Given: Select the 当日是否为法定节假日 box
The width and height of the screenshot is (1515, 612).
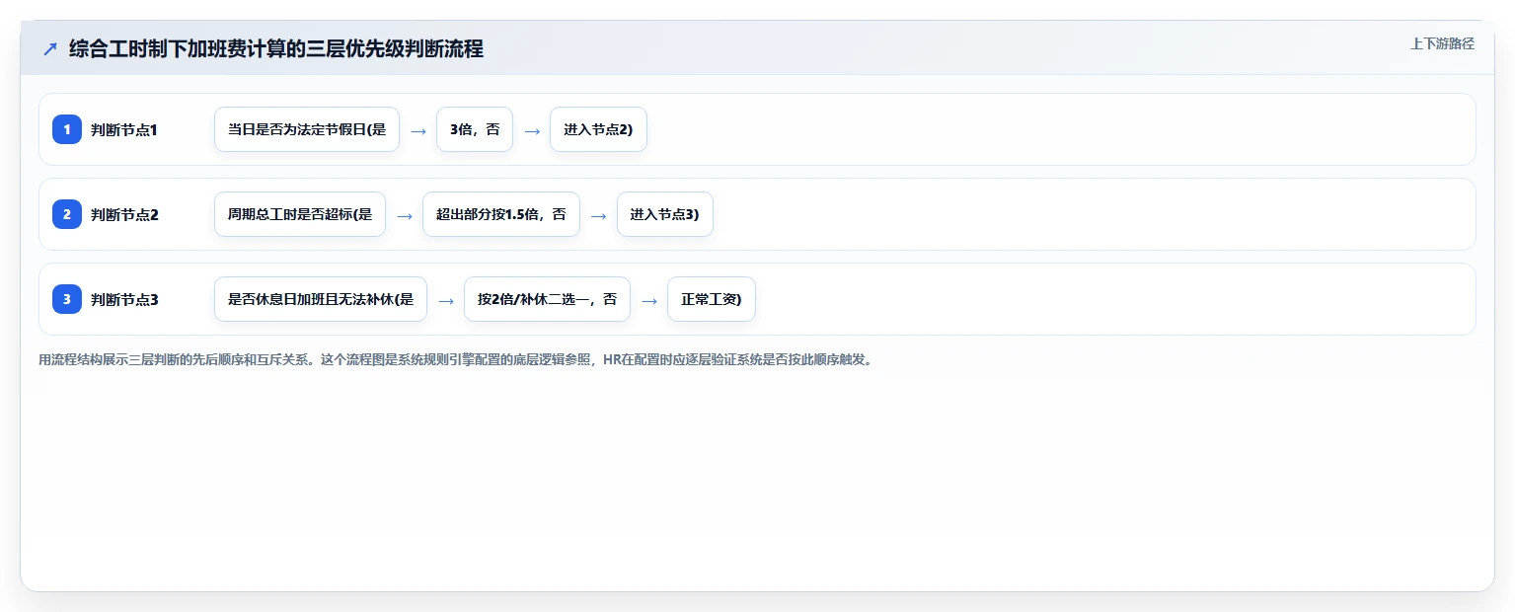Looking at the screenshot, I should pyautogui.click(x=307, y=129).
